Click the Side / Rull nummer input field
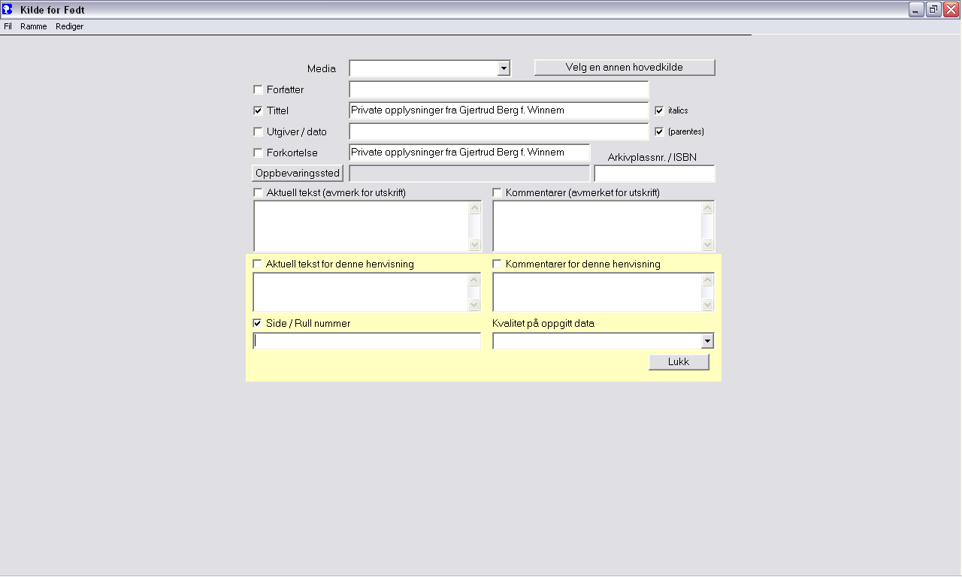 (367, 341)
